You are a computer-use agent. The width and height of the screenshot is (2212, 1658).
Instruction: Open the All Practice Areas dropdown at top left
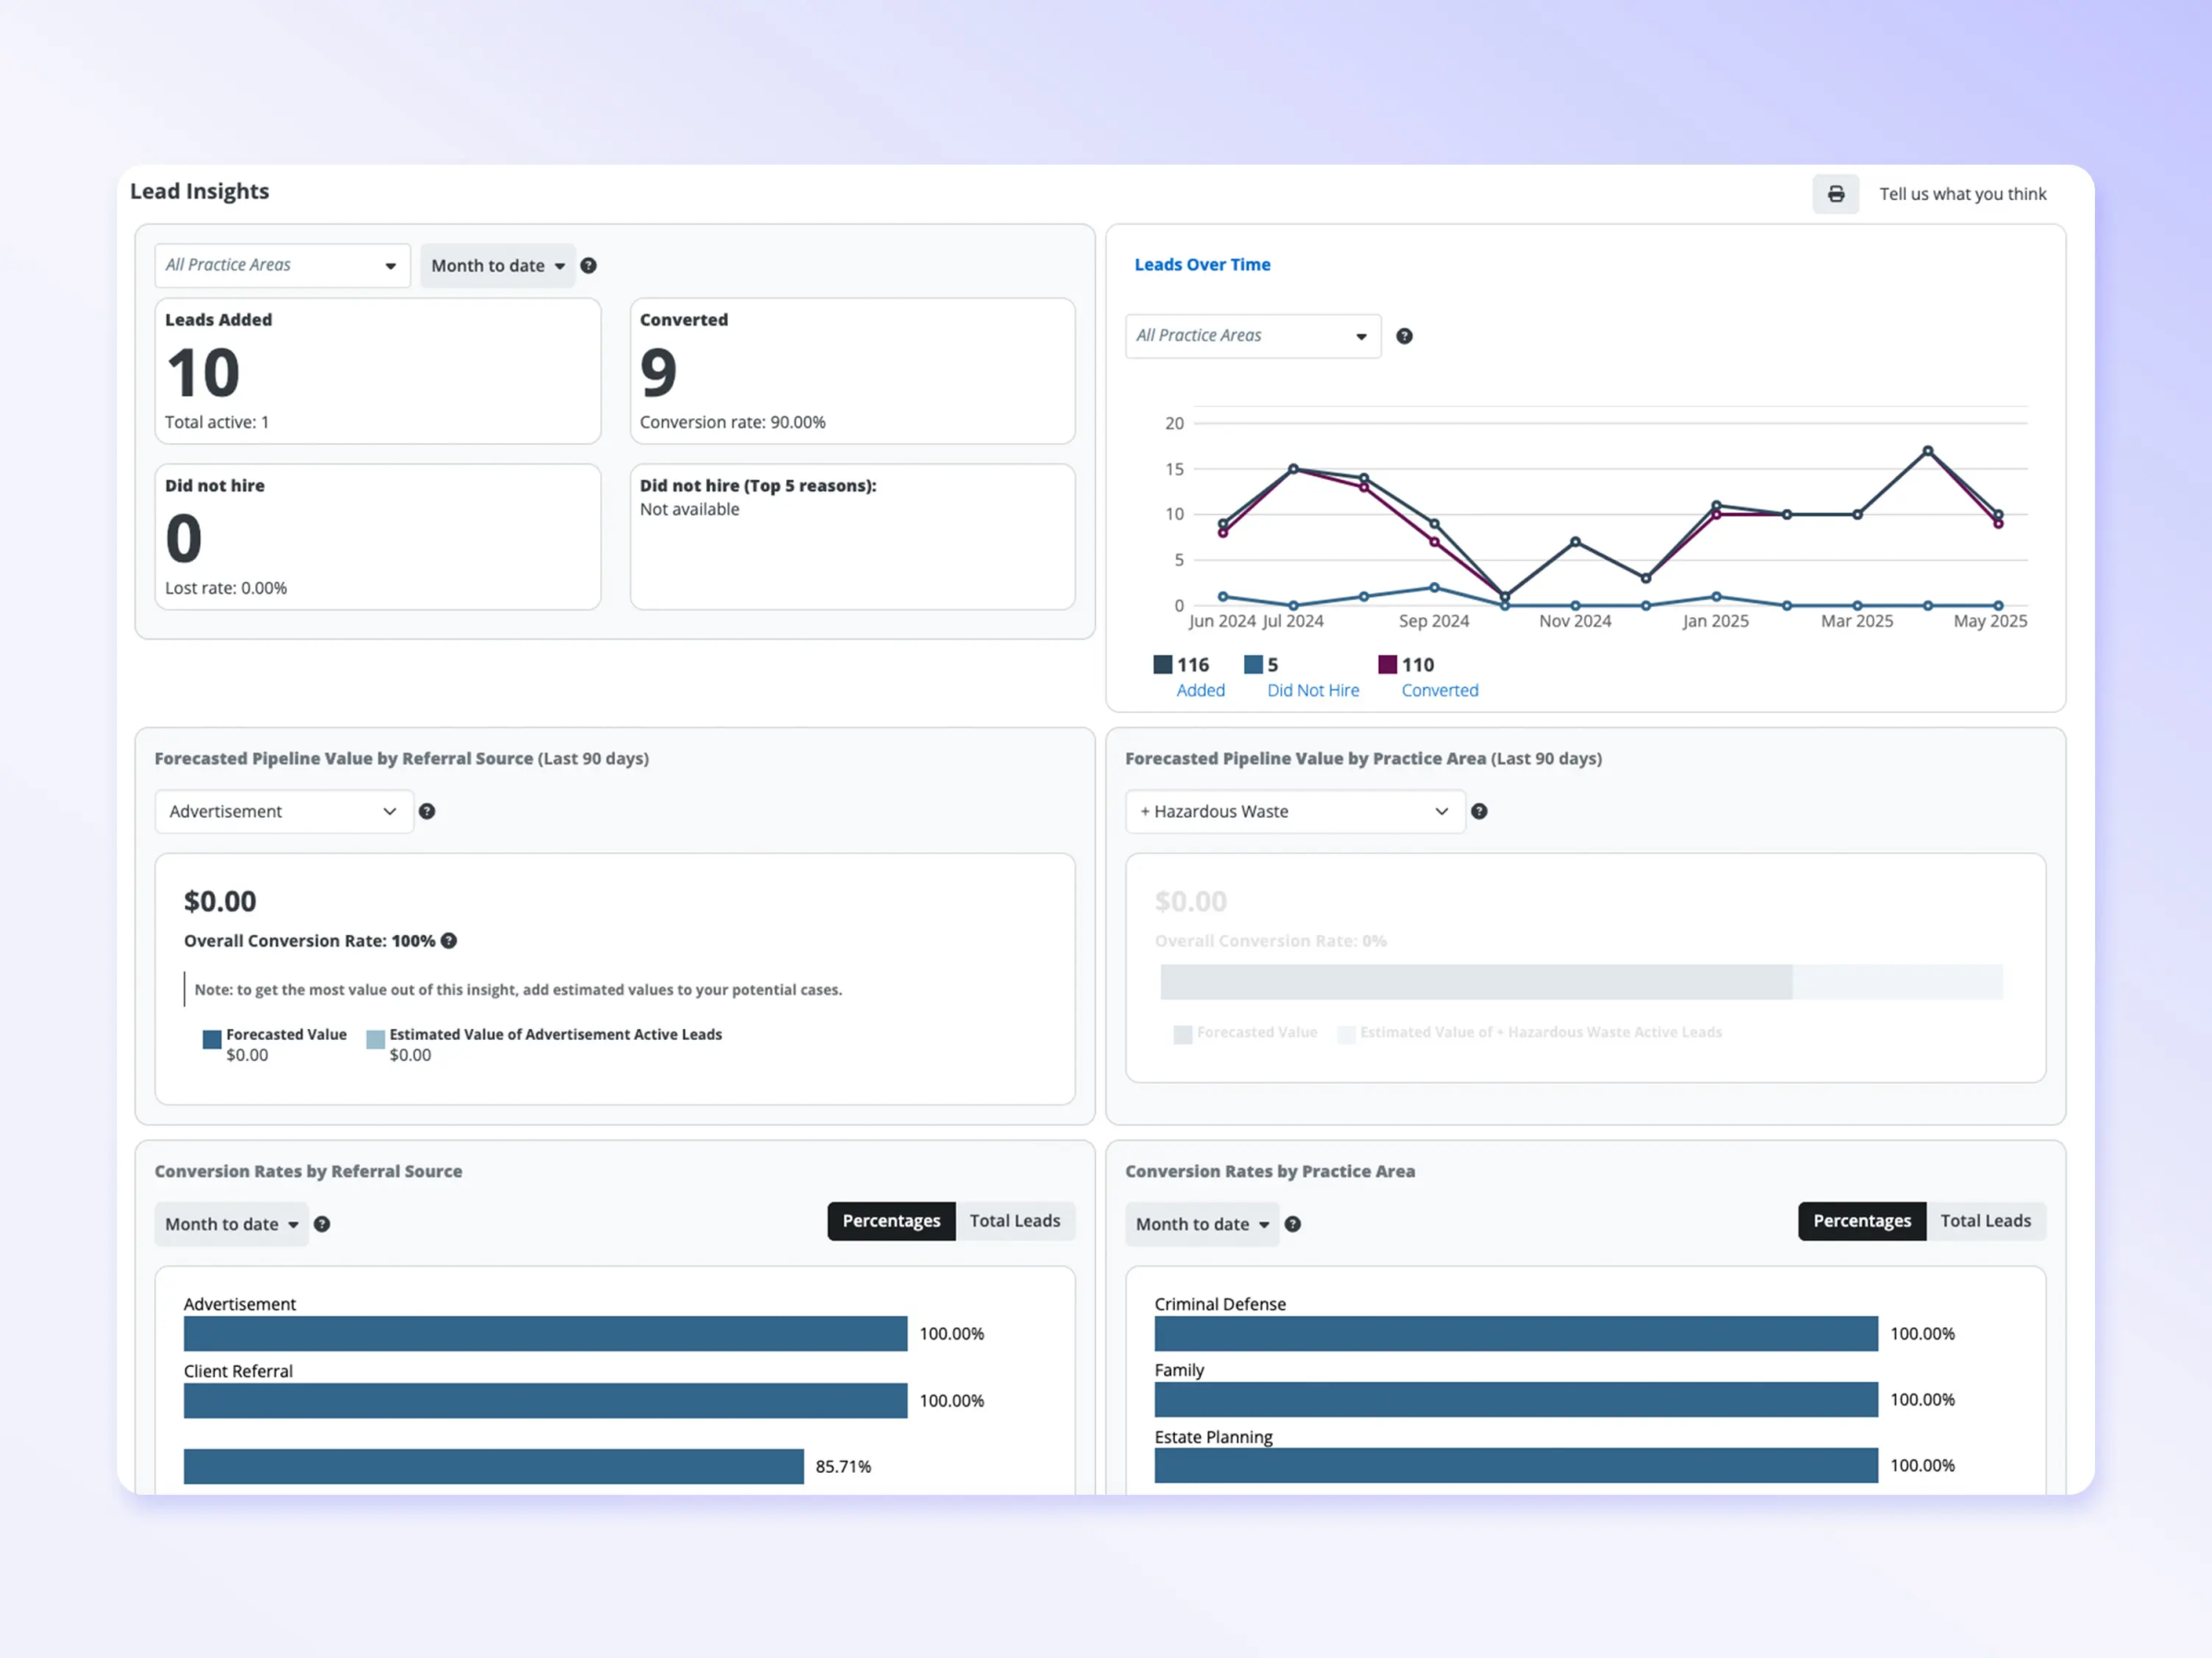pyautogui.click(x=282, y=265)
